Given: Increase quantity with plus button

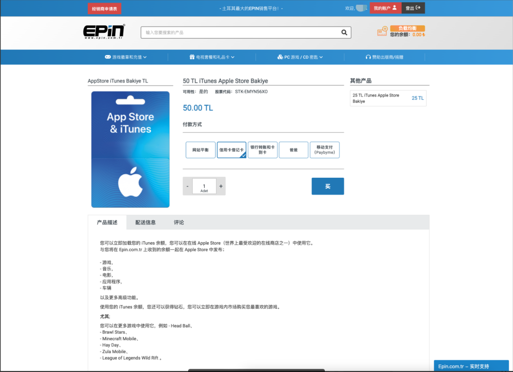Looking at the screenshot, I should [x=221, y=186].
